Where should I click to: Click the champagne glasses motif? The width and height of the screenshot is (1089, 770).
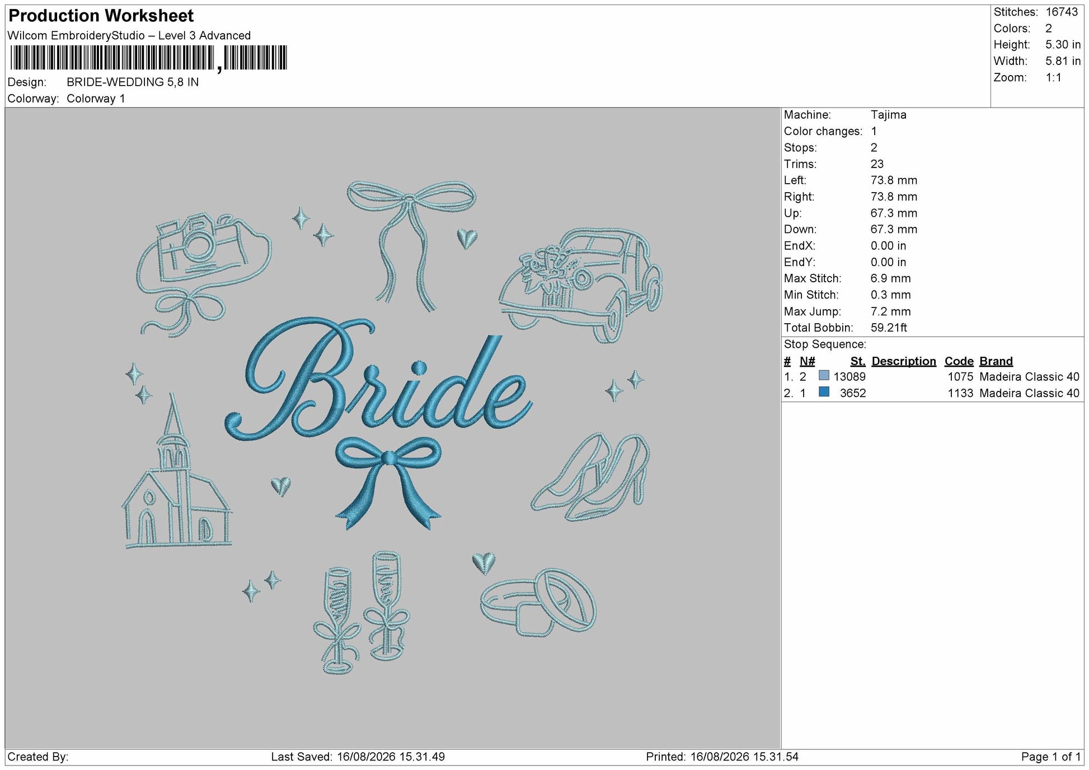pyautogui.click(x=362, y=612)
